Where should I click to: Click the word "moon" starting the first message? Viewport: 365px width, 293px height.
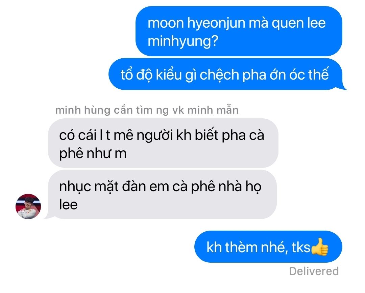click(x=166, y=24)
